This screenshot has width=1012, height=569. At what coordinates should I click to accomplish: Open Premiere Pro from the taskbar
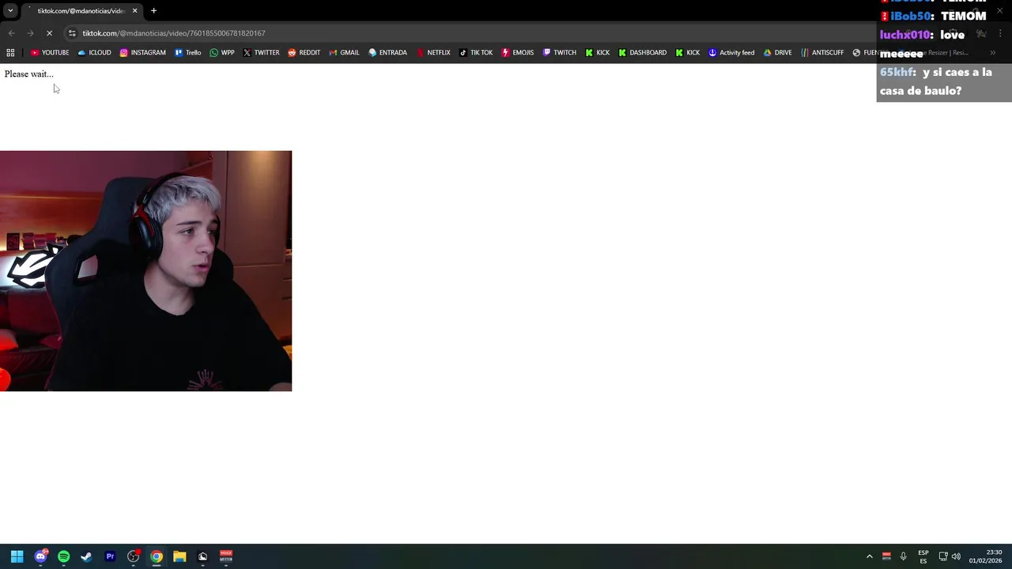[110, 556]
